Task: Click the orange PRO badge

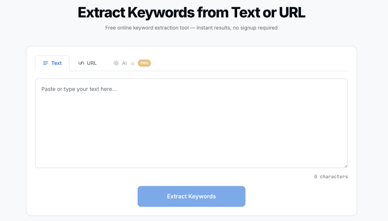Action: [144, 63]
